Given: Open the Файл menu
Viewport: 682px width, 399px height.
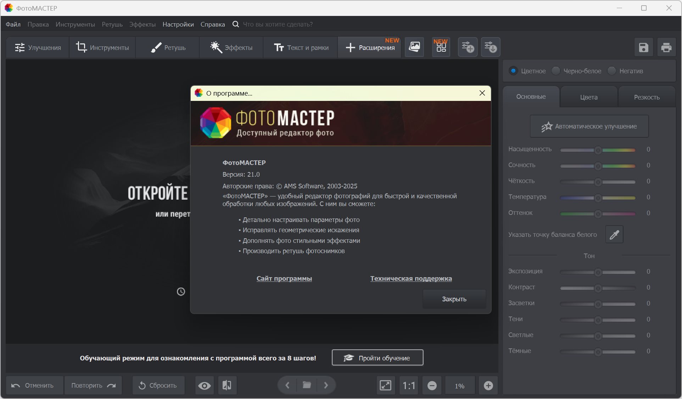Looking at the screenshot, I should [13, 24].
